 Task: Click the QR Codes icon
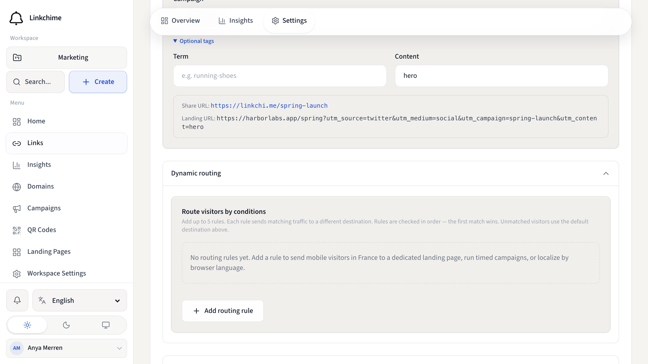17,230
